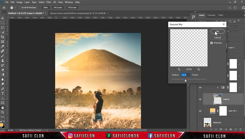
Task: Hide the clipped adjustment layer above Layer 6
Action: tap(200, 87)
